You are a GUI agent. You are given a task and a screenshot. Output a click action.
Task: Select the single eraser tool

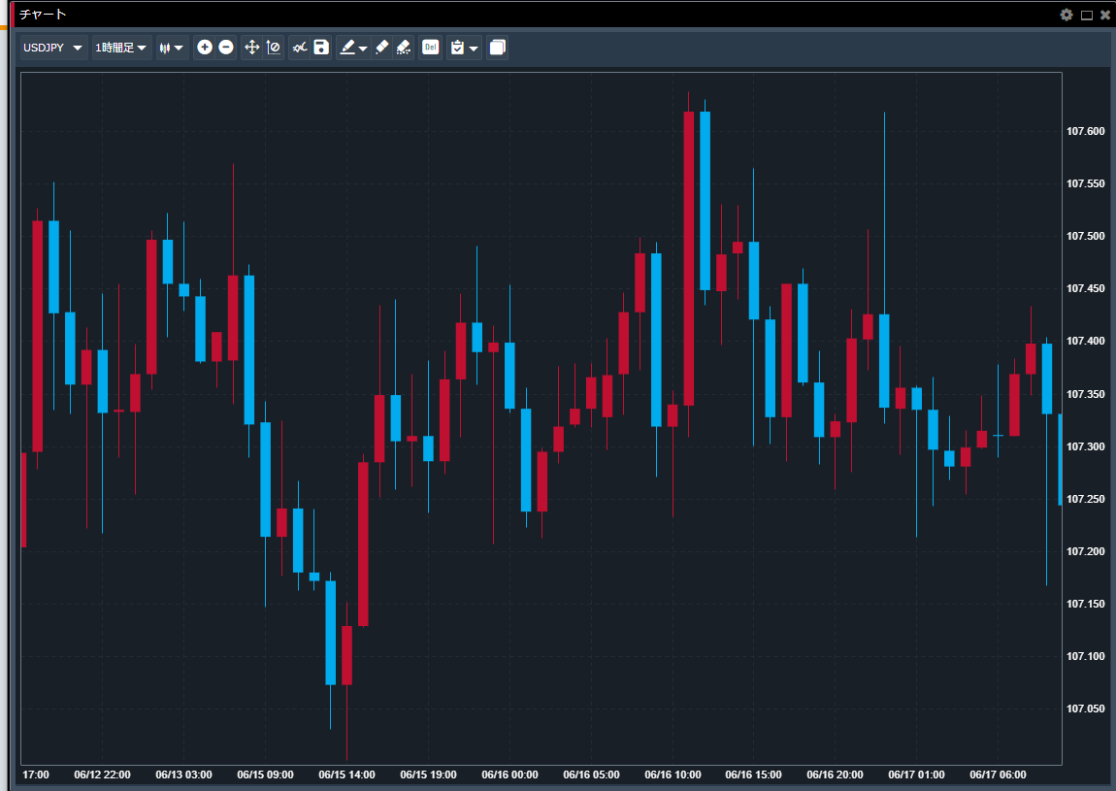(x=382, y=47)
